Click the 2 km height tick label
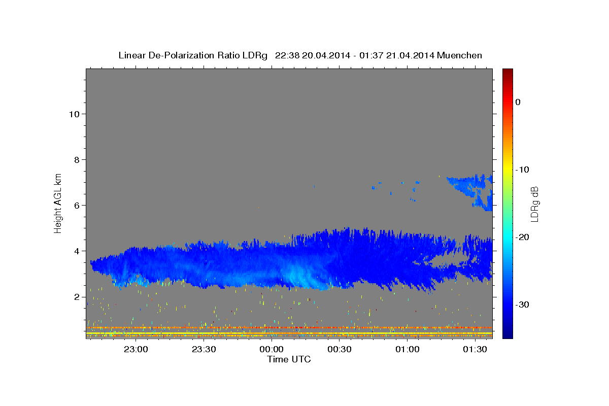Viewport: 609px width, 406px height. tap(77, 296)
